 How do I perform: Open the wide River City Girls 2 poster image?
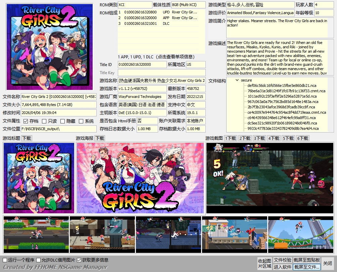tap(140, 178)
